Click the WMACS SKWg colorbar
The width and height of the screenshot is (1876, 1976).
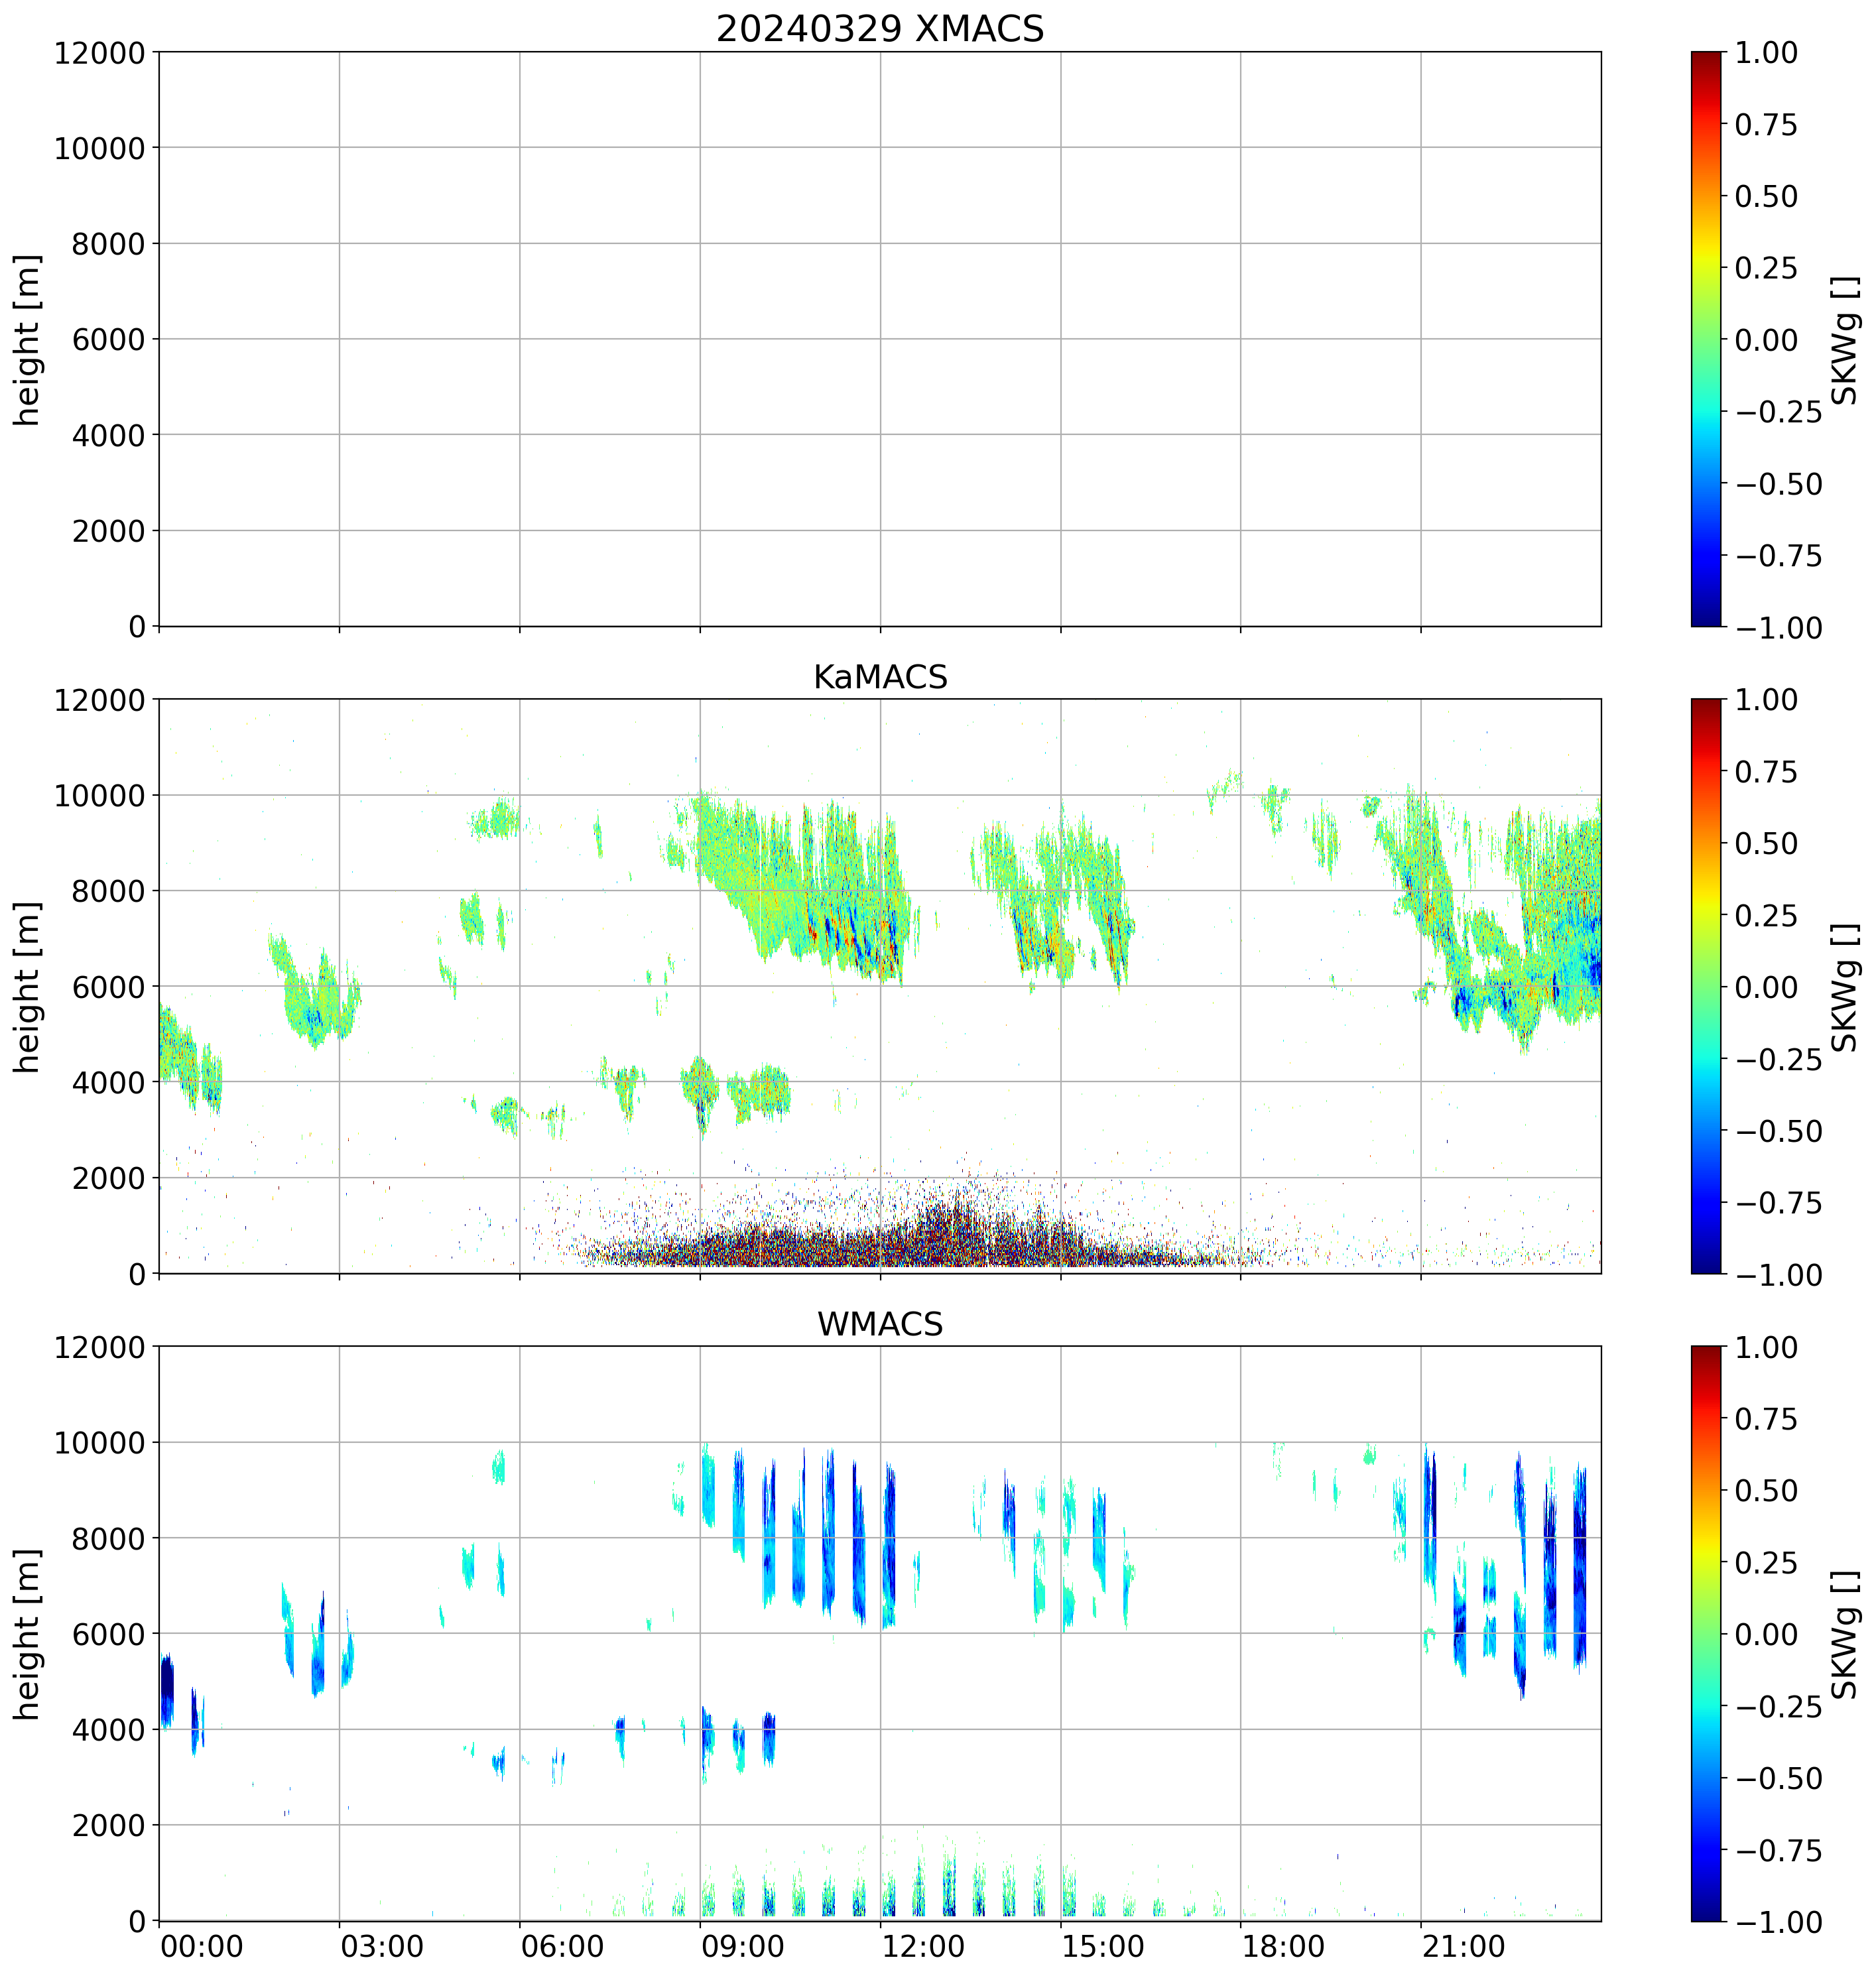pos(1706,1633)
